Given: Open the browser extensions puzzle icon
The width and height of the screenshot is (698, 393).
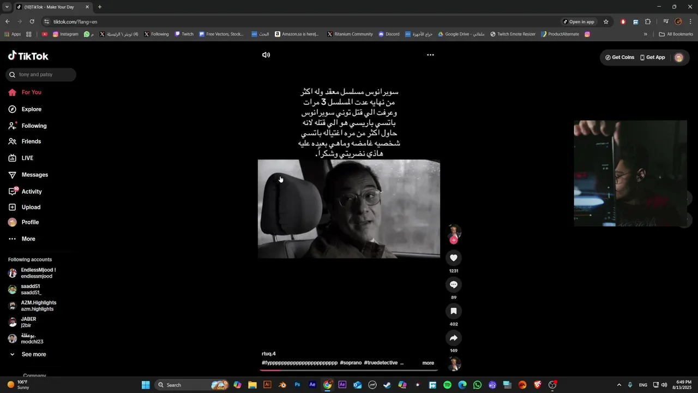Looking at the screenshot, I should point(648,22).
